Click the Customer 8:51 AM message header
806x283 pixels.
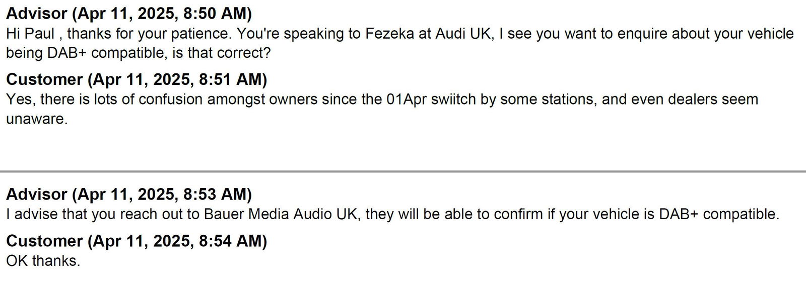pos(137,79)
